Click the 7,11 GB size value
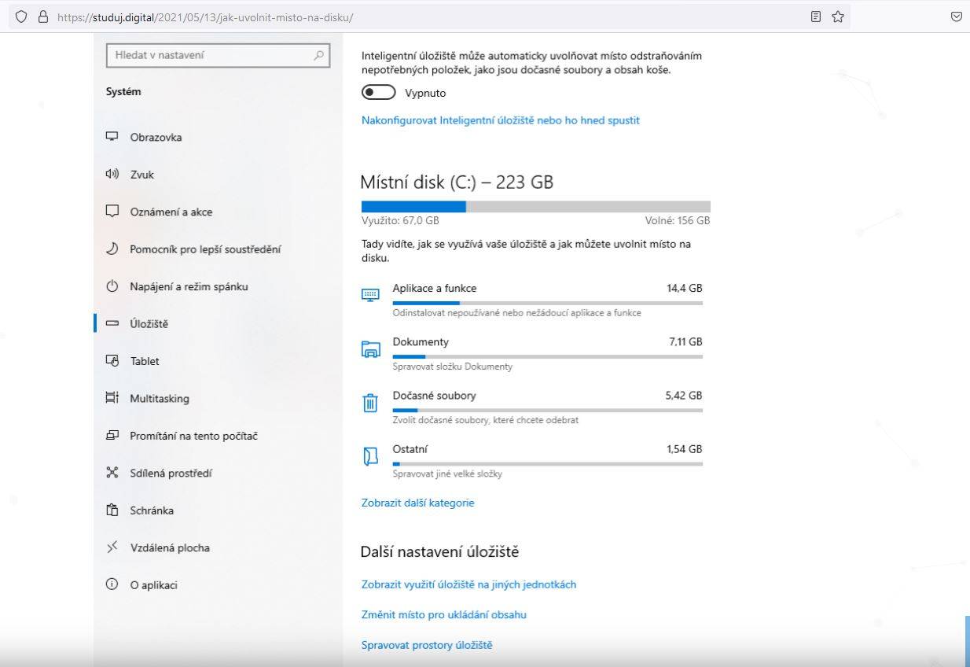Viewport: 970px width, 667px height. click(x=685, y=341)
